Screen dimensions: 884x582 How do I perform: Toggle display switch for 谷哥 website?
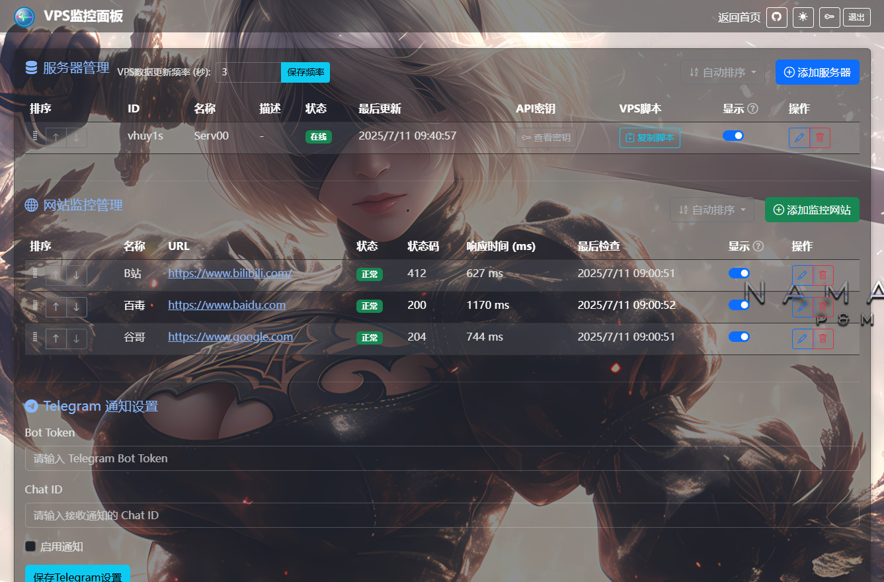pyautogui.click(x=739, y=337)
